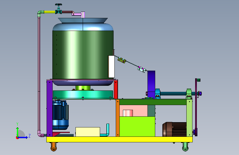Click the green cylindrical tank body

(x=83, y=55)
